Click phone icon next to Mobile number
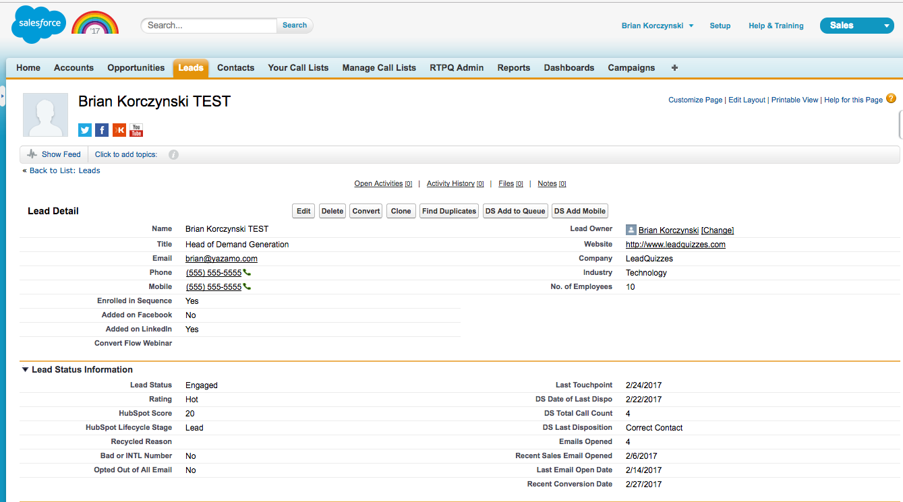The height and width of the screenshot is (502, 903). coord(247,287)
